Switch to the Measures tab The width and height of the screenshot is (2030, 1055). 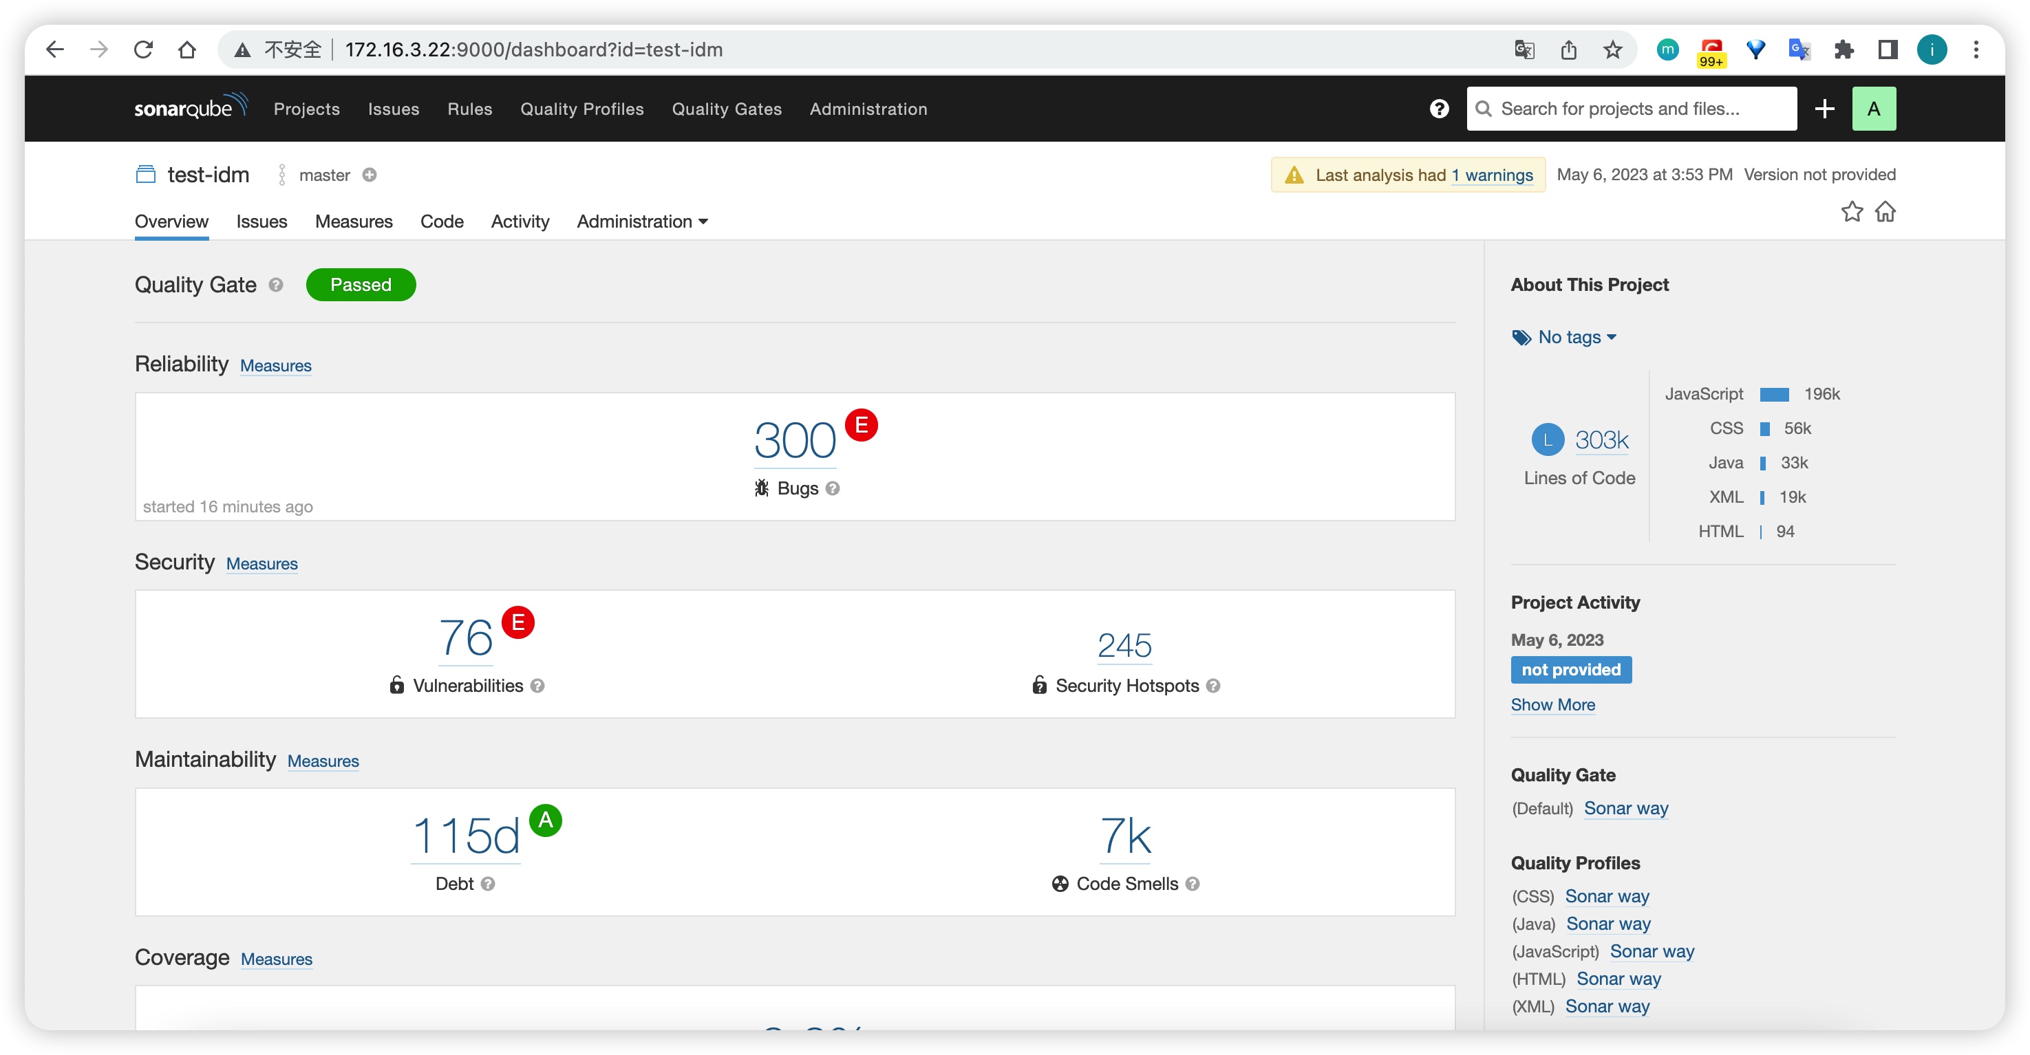click(354, 221)
